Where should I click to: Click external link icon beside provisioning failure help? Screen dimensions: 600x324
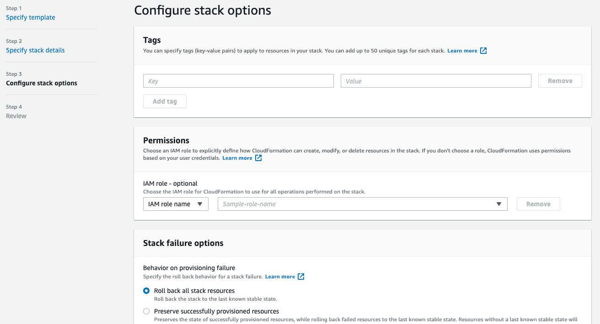[x=301, y=277]
